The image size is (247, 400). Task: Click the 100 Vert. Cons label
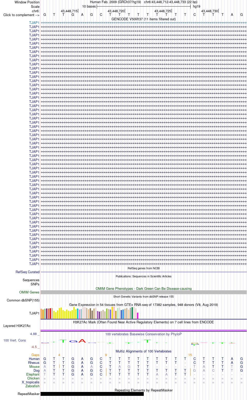15,340
